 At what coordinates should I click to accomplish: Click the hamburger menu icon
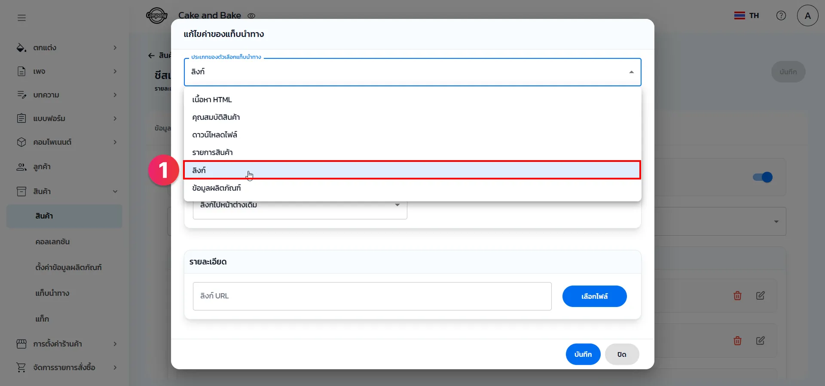click(21, 18)
